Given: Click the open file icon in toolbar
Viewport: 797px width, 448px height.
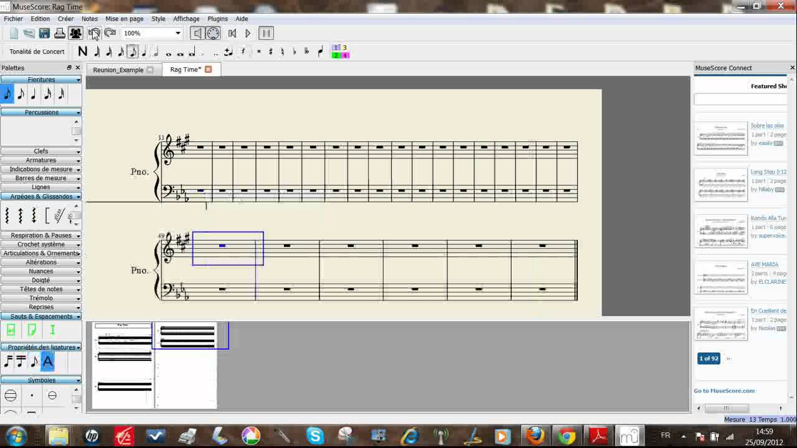Looking at the screenshot, I should coord(29,33).
